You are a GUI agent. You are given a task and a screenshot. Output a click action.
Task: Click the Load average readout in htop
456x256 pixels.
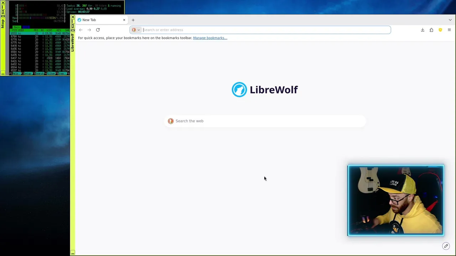click(x=87, y=9)
